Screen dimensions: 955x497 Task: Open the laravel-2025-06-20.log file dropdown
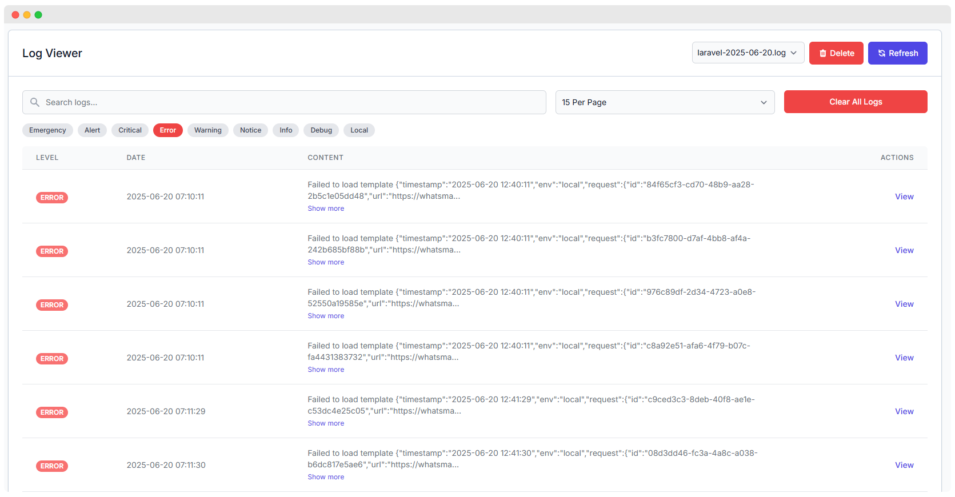click(748, 53)
